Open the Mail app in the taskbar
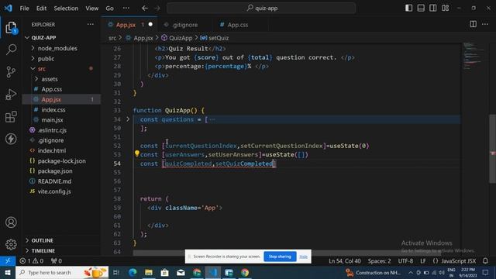The width and height of the screenshot is (496, 279). click(x=181, y=272)
